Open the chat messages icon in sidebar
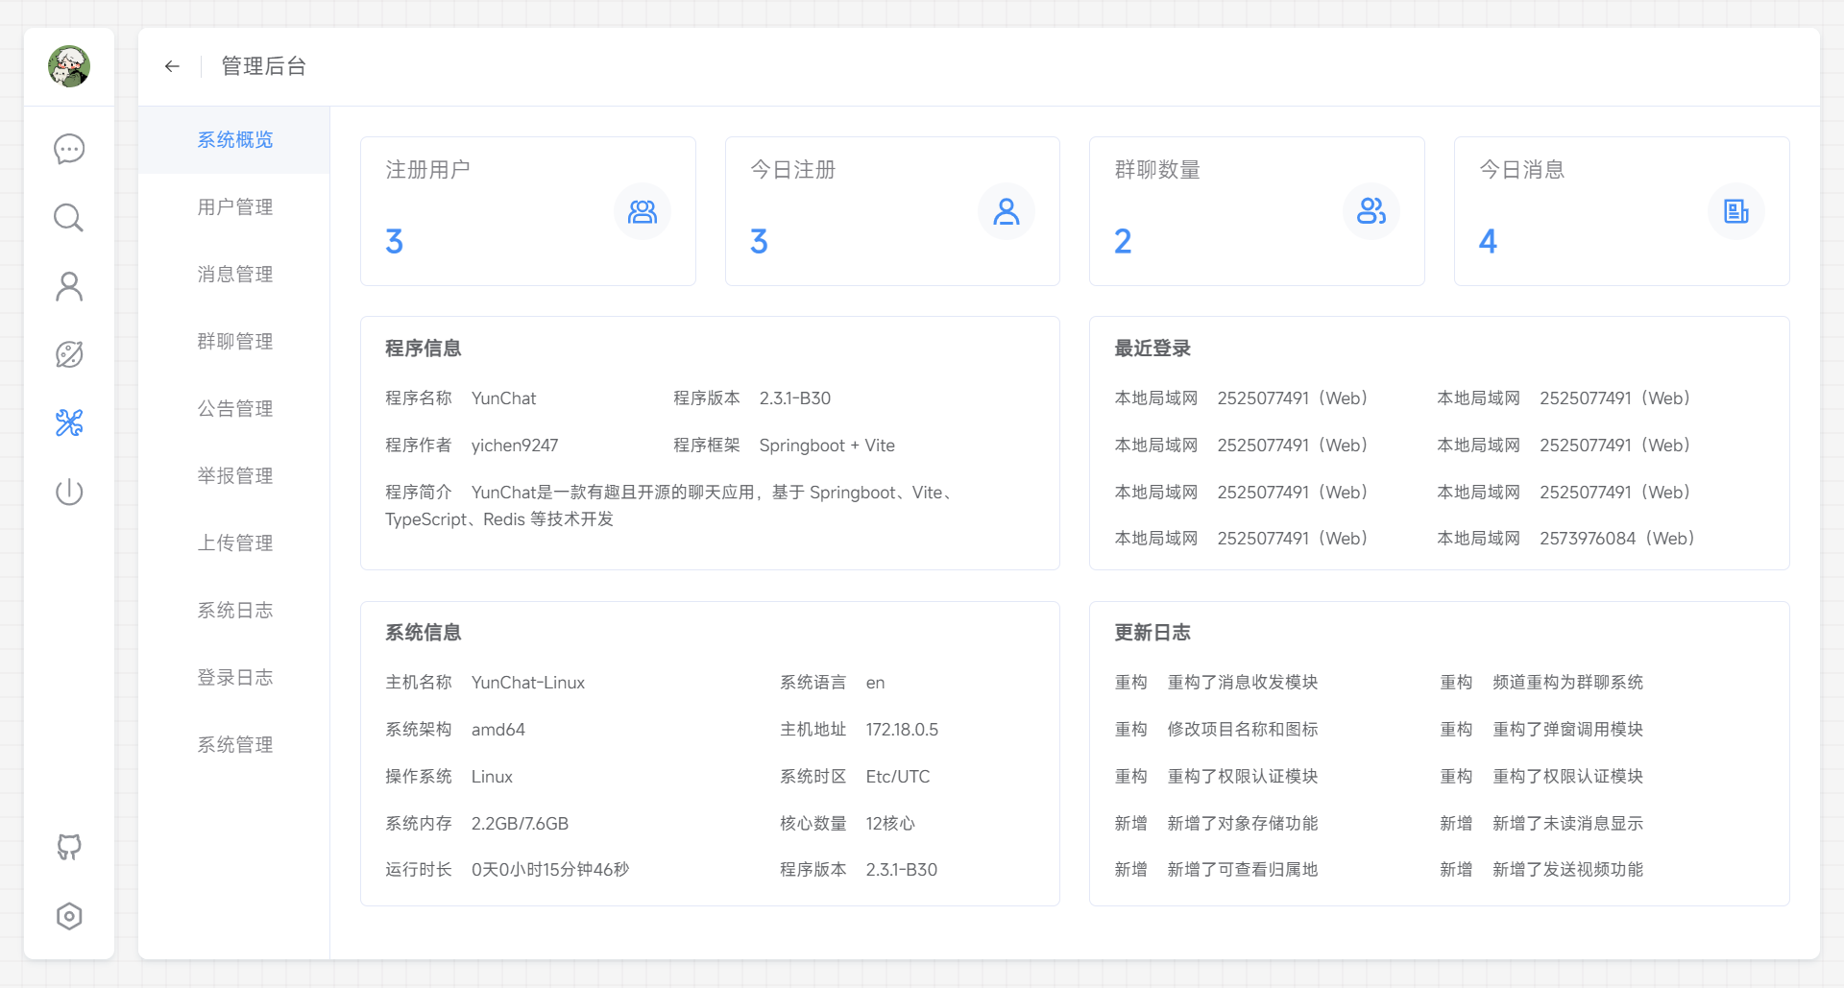This screenshot has height=988, width=1844. click(x=68, y=149)
